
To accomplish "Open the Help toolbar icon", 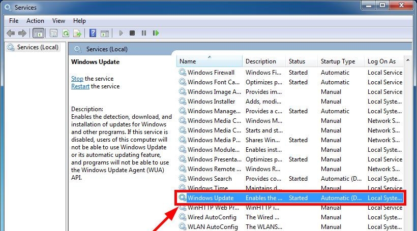I will [x=93, y=33].
